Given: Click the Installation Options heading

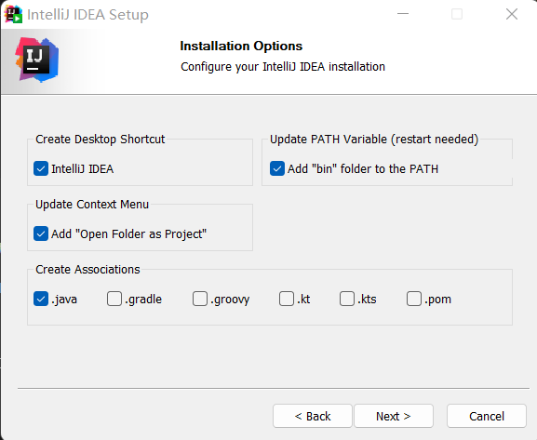Looking at the screenshot, I should (x=241, y=46).
